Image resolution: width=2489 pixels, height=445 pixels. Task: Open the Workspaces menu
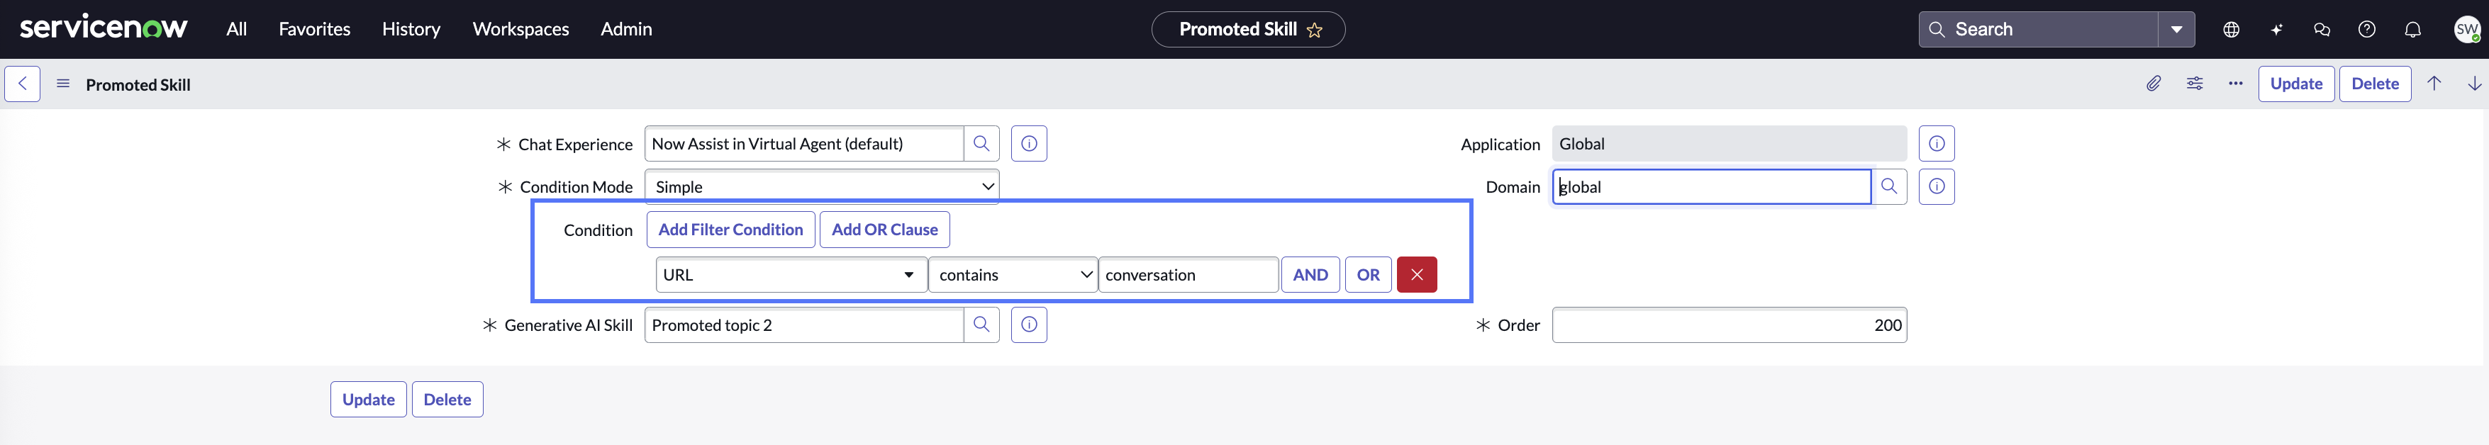[520, 30]
